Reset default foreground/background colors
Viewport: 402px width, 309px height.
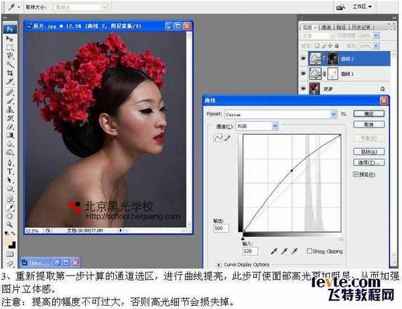tap(6, 233)
